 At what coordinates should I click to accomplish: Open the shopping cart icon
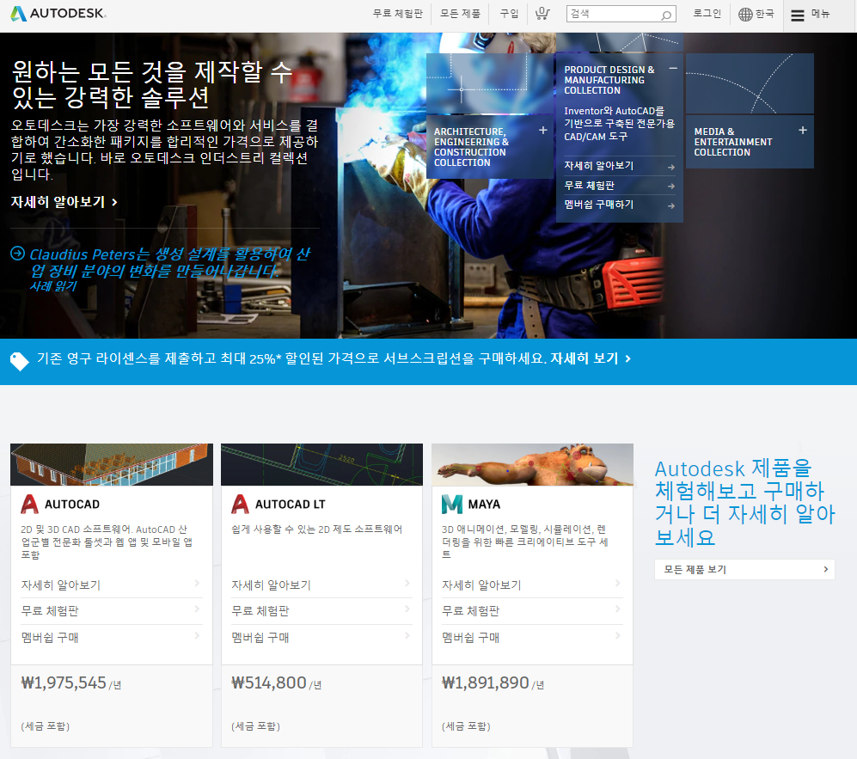tap(542, 14)
